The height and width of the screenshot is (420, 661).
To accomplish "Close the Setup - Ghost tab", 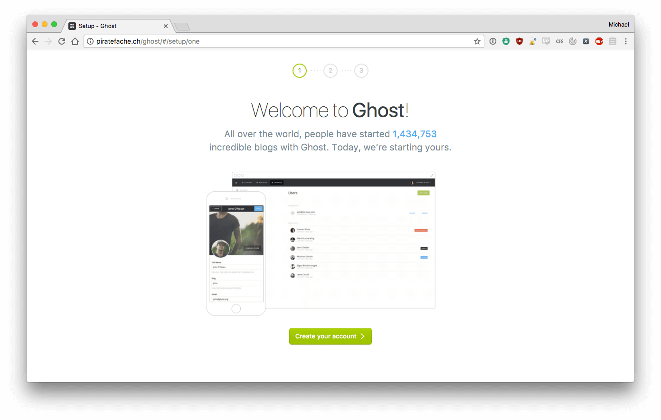I will 166,26.
